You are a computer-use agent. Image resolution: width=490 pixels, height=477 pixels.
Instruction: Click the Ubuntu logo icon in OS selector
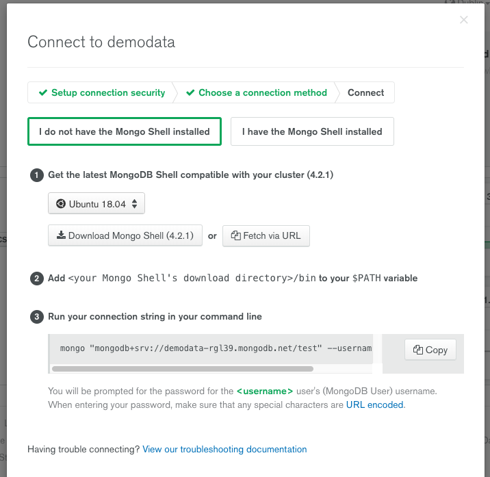pos(60,203)
